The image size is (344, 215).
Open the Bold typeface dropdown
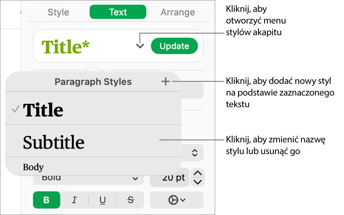(x=88, y=180)
